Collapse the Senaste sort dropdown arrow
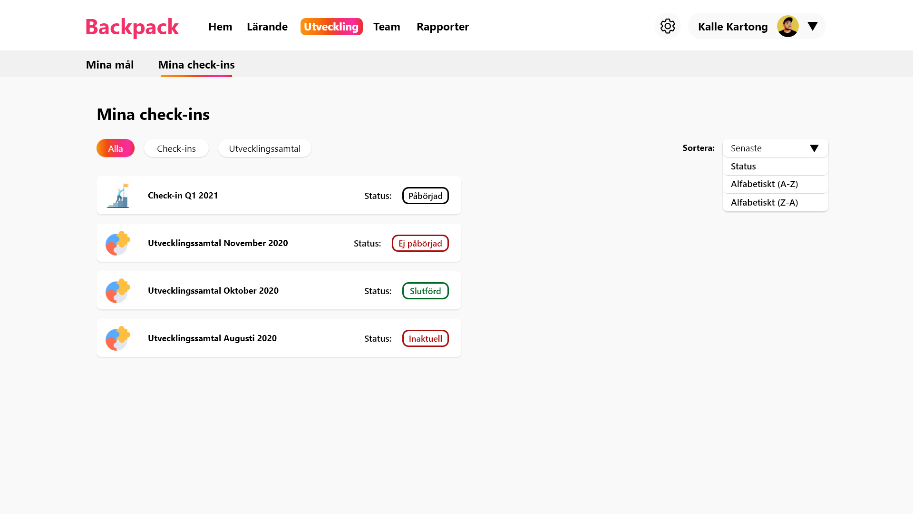Image resolution: width=913 pixels, height=514 pixels. pos(814,148)
